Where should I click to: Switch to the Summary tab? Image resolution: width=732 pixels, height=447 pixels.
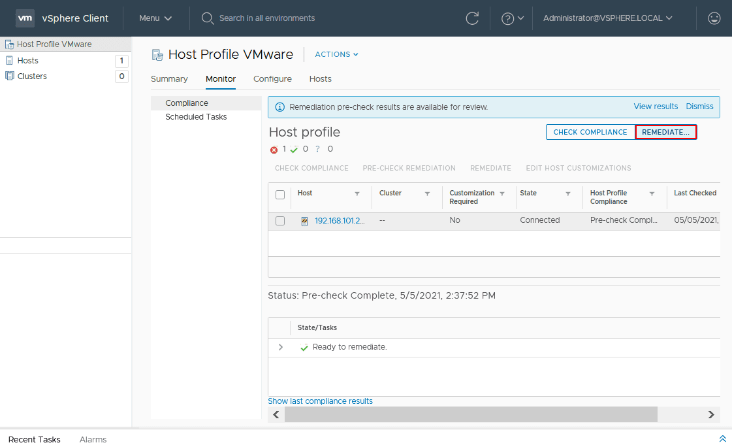pos(169,79)
